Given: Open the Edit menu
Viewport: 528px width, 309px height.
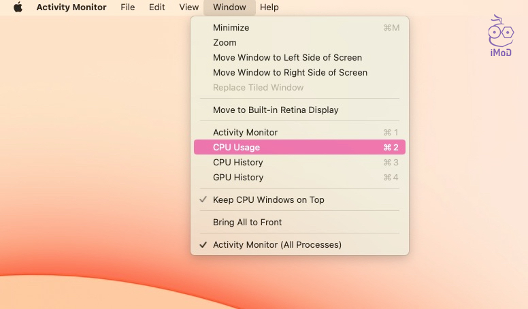Looking at the screenshot, I should 157,7.
